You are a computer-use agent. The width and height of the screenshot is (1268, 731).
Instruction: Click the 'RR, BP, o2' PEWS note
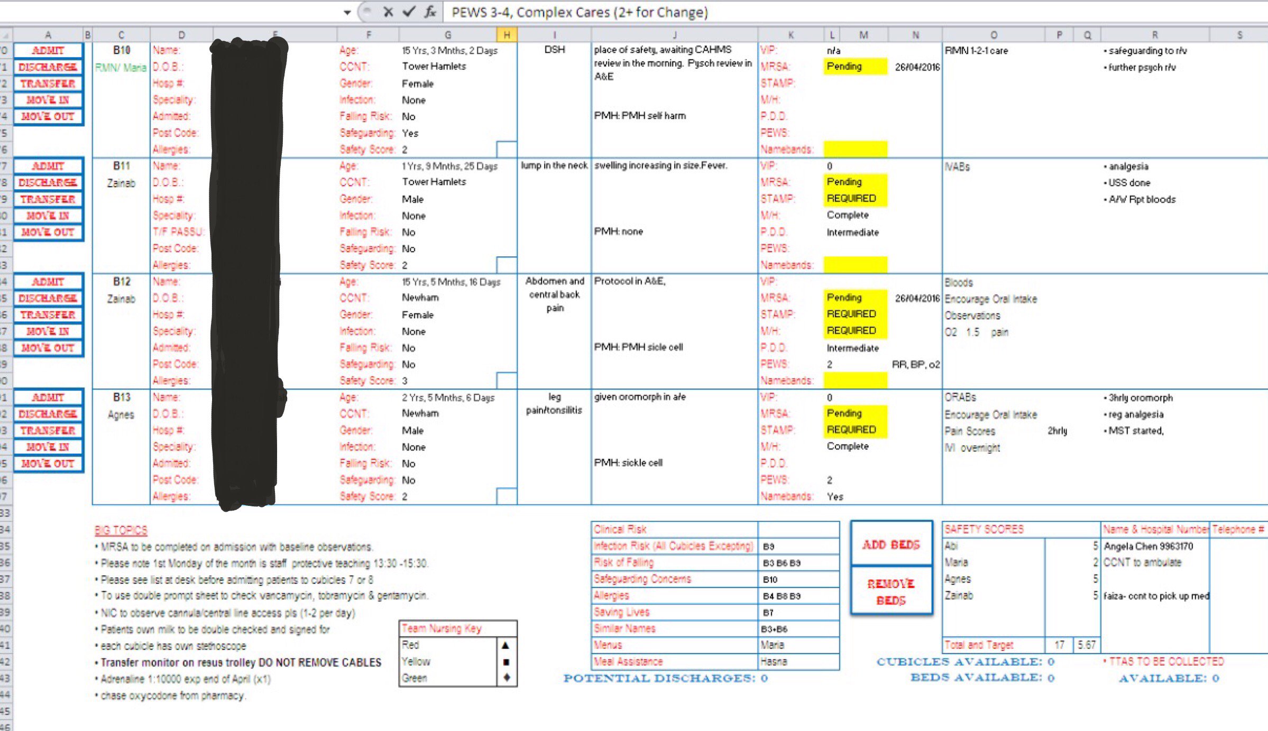915,365
